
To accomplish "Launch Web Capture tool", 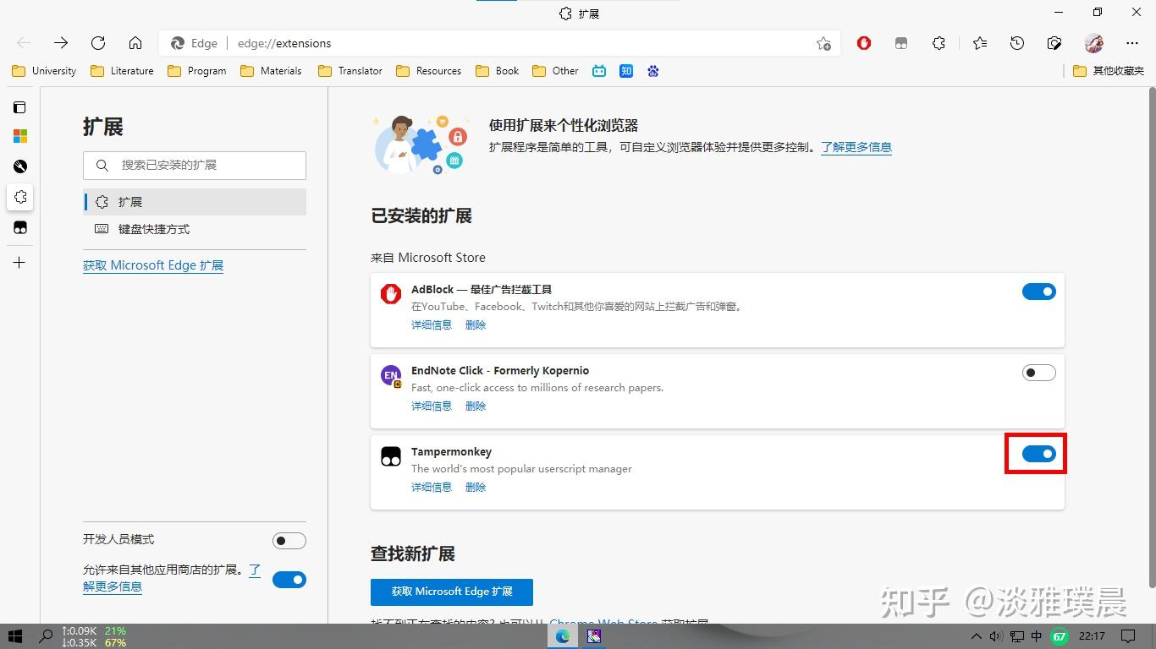I will pos(1054,43).
